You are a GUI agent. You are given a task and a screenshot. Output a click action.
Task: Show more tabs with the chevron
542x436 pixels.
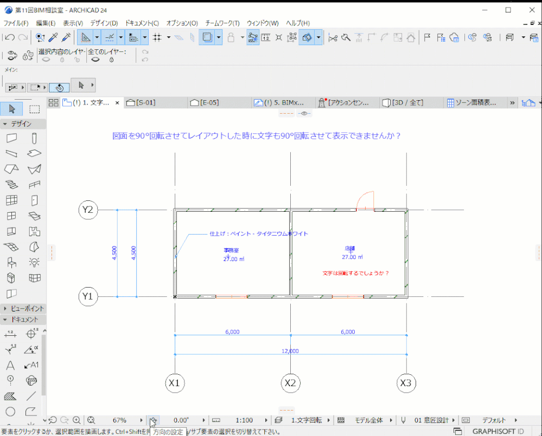(x=512, y=103)
